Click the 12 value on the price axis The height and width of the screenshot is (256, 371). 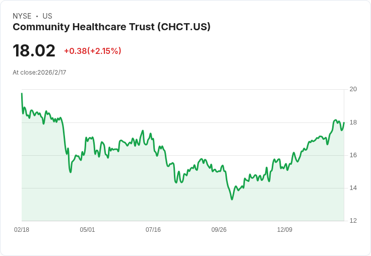(x=353, y=221)
